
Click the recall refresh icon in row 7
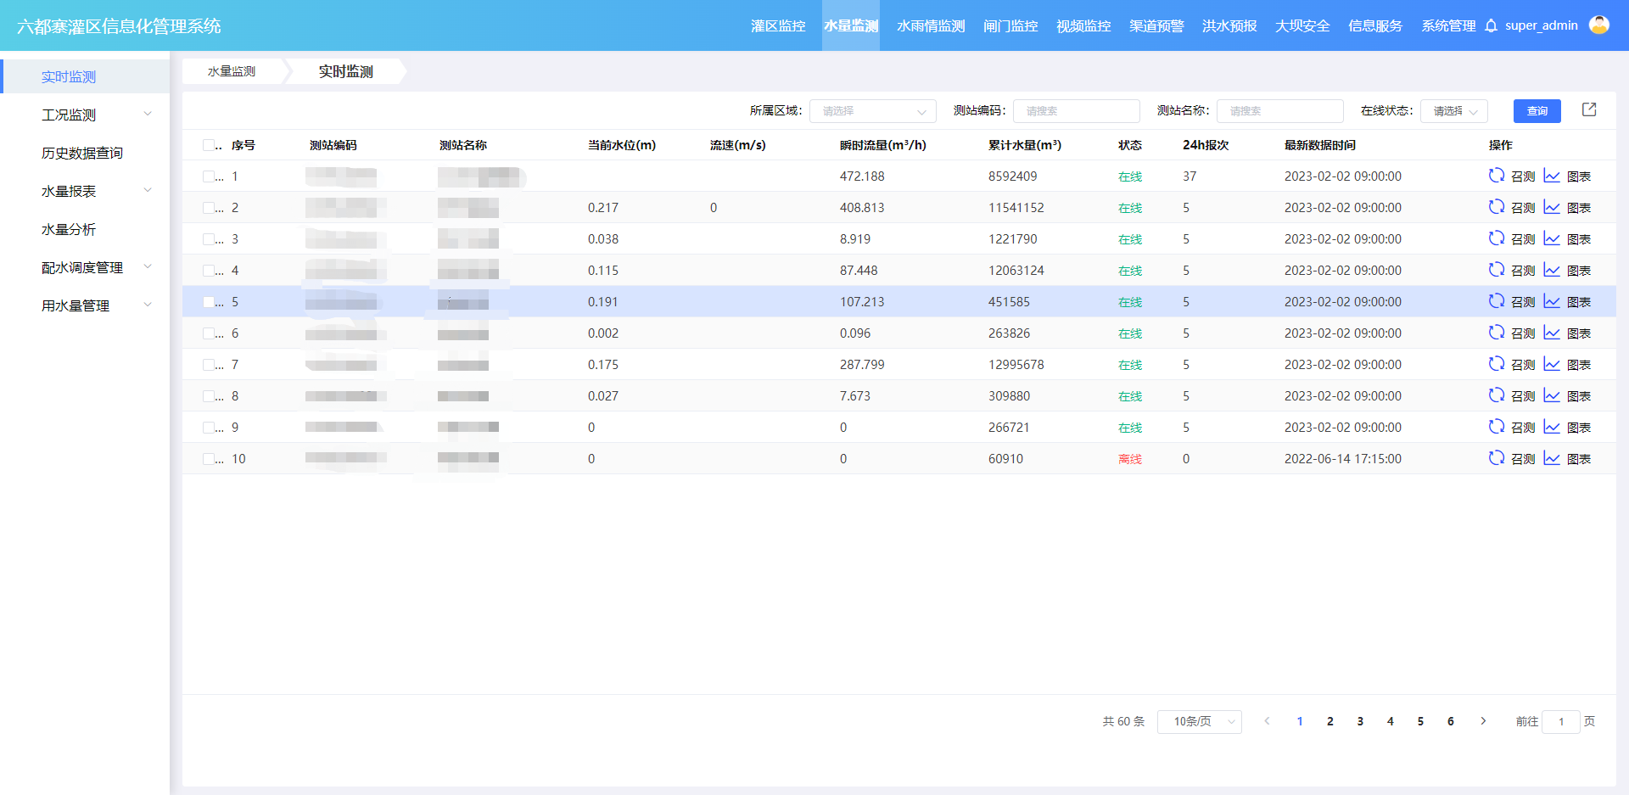[x=1496, y=364]
